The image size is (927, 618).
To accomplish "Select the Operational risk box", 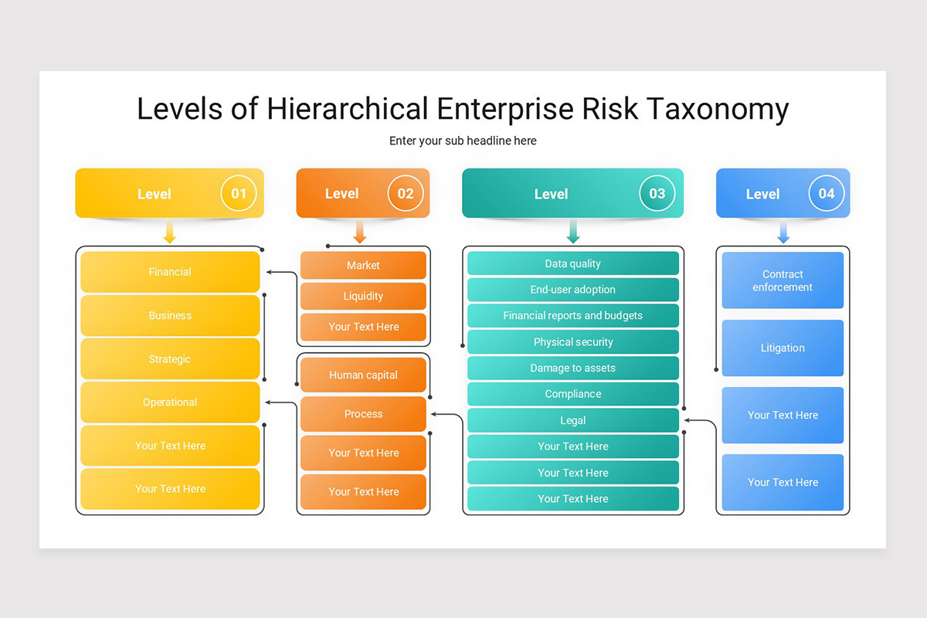I will click(170, 402).
